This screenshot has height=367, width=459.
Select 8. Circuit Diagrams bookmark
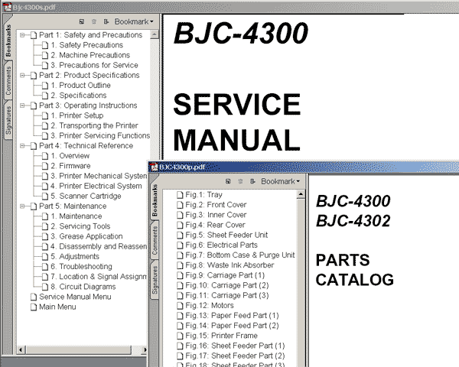click(x=83, y=287)
